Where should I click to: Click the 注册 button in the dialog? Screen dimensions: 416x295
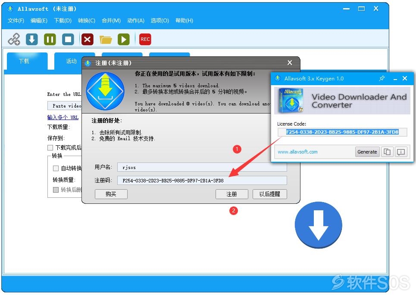(232, 194)
